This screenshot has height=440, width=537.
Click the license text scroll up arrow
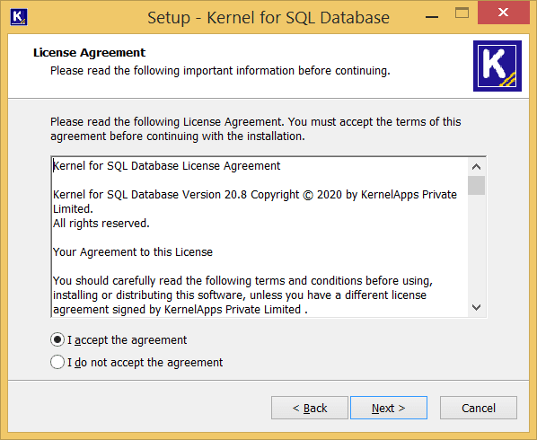tap(476, 167)
